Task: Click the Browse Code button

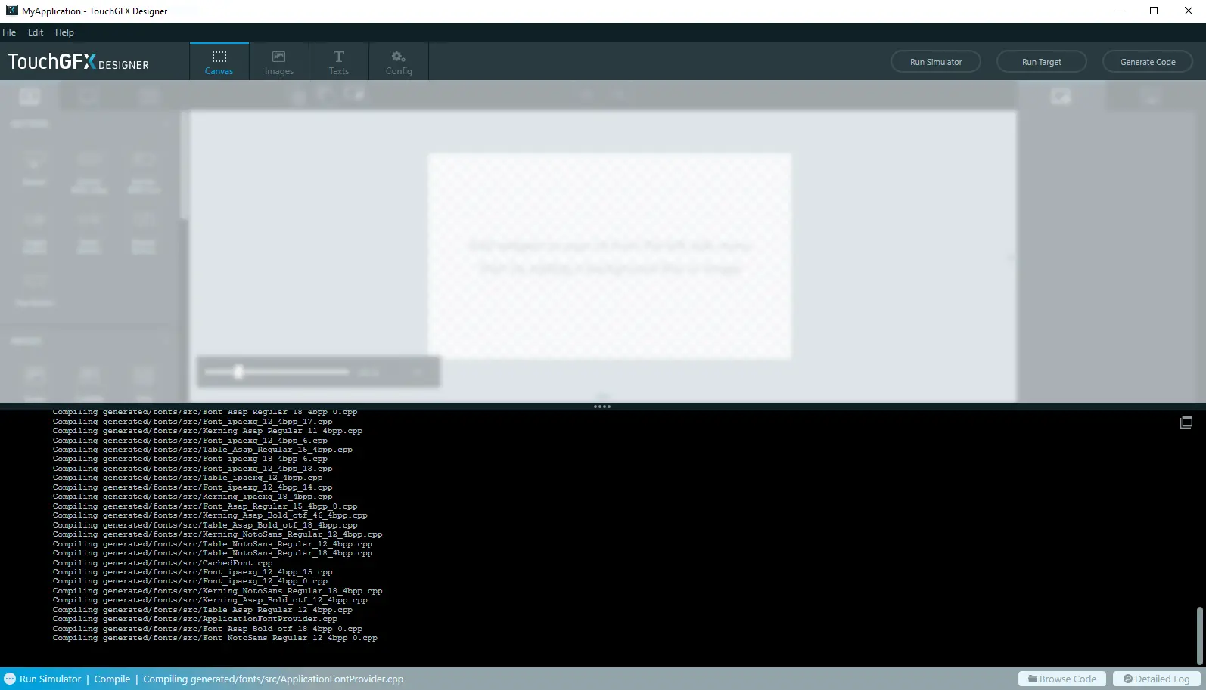Action: [1062, 679]
